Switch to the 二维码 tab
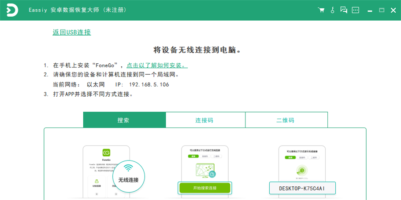This screenshot has width=401, height=200. tap(286, 120)
